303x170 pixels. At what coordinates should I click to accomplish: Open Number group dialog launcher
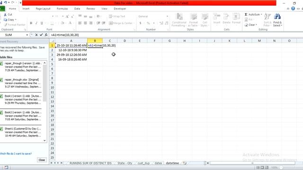pyautogui.click(x=168, y=29)
